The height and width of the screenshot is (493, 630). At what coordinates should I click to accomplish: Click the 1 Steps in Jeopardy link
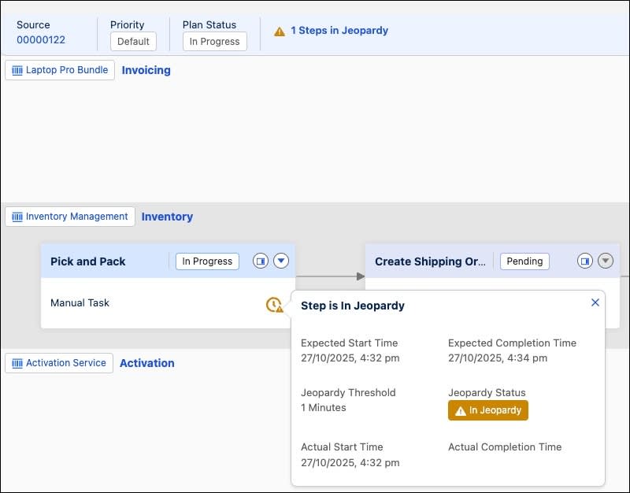tap(339, 31)
